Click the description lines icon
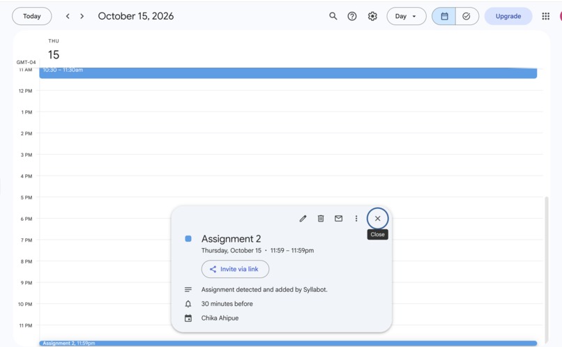This screenshot has height=347, width=562. coord(188,289)
